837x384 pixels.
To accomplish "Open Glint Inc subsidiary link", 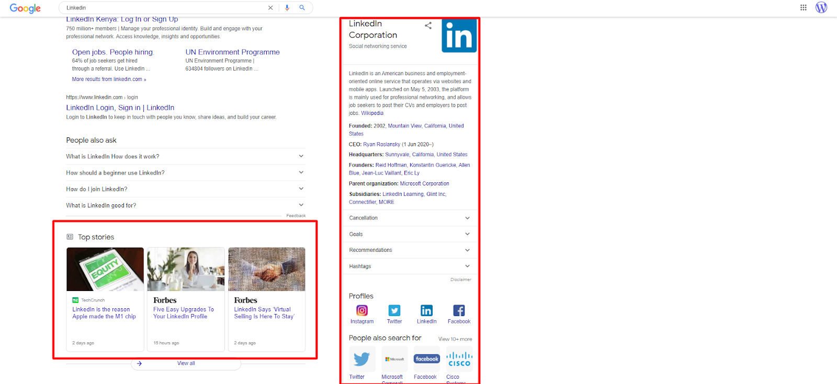I will [436, 194].
